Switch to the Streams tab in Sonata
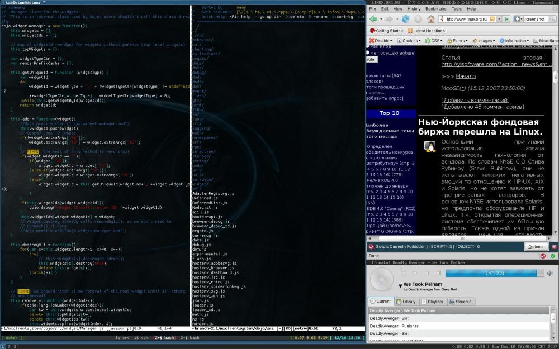Image resolution: width=559 pixels, height=349 pixels. coord(461,302)
